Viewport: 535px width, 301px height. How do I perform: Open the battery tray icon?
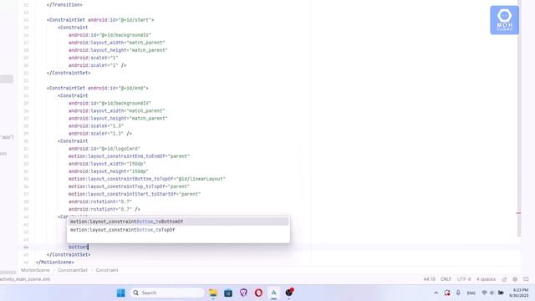(x=501, y=293)
